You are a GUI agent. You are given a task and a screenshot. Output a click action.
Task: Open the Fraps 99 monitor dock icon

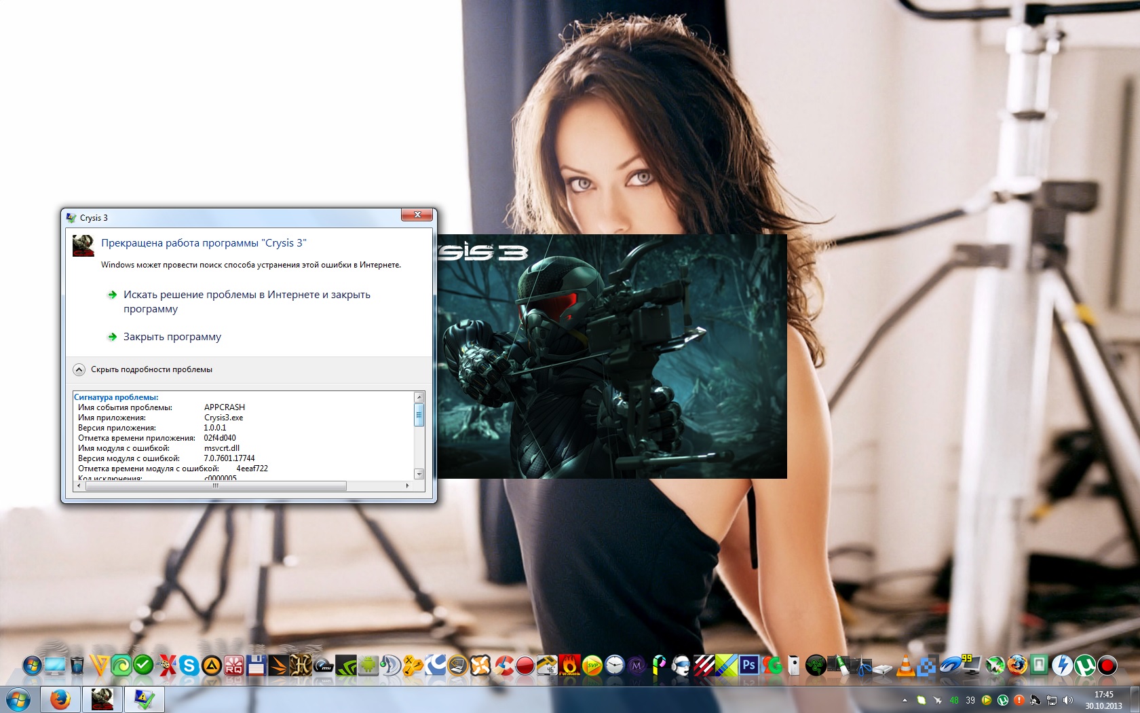[x=972, y=665]
